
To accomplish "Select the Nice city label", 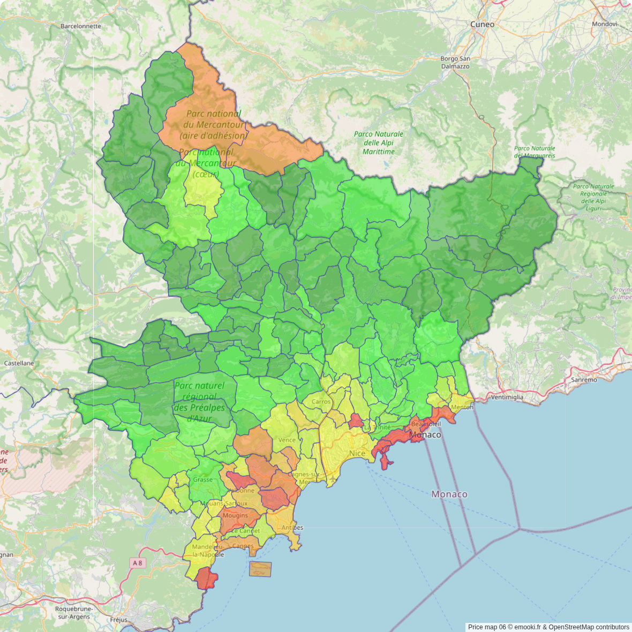I will (x=357, y=454).
